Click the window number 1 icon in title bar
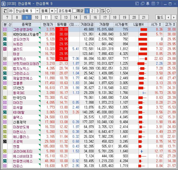The height and width of the screenshot is (170, 178). tap(4, 4)
